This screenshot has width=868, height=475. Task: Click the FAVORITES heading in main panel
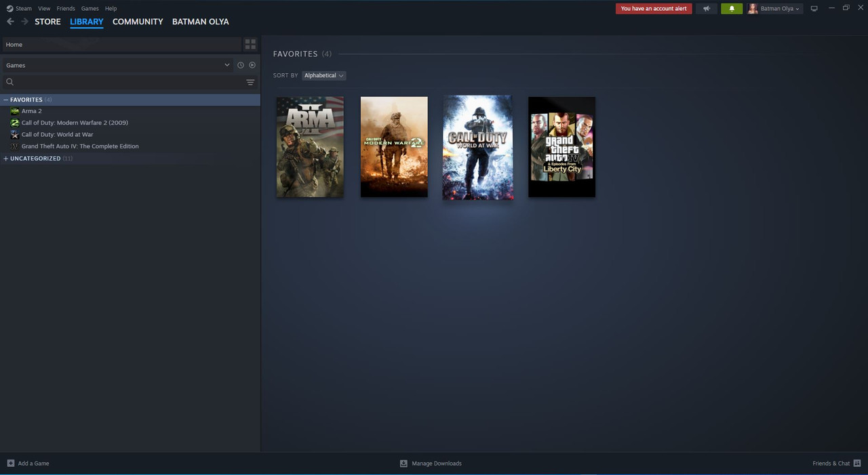point(296,54)
